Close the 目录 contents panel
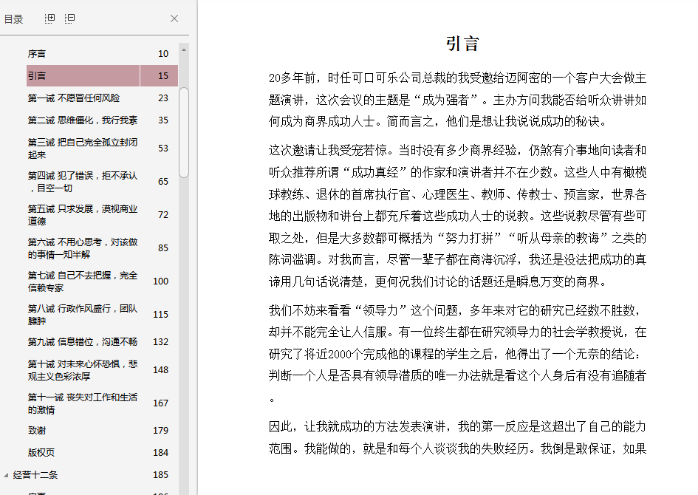This screenshot has height=495, width=698. [x=174, y=18]
